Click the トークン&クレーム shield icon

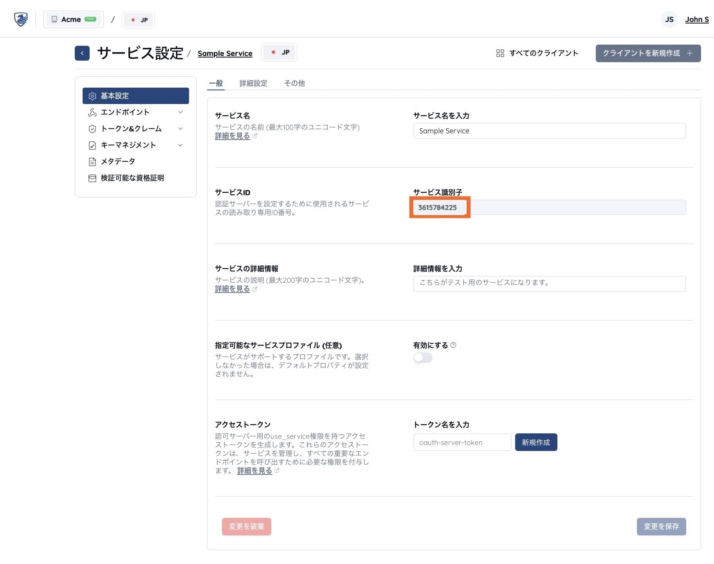click(x=92, y=129)
